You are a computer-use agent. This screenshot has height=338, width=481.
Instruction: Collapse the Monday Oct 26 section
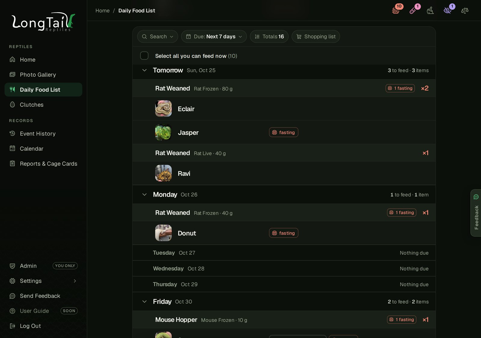145,195
